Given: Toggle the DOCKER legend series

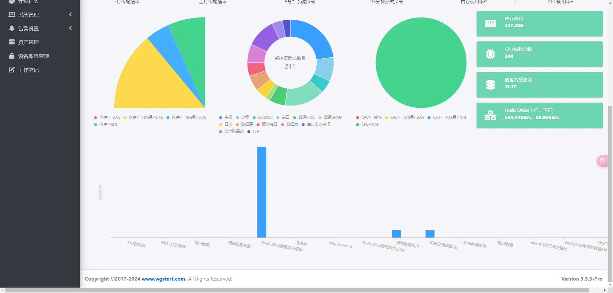Looking at the screenshot, I should click(262, 117).
